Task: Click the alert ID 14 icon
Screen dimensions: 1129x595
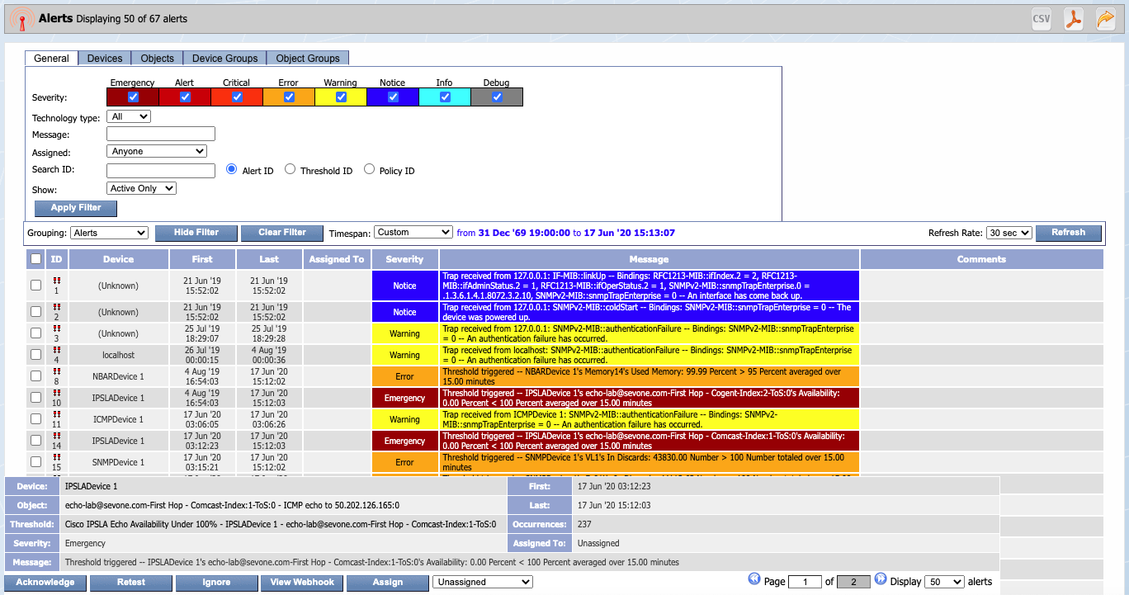Action: pyautogui.click(x=57, y=437)
